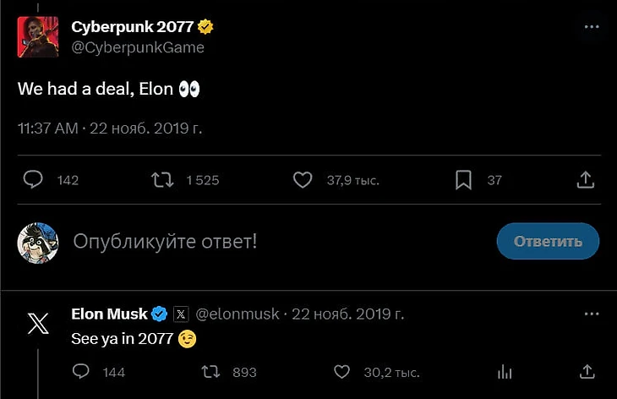
Task: Bookmark the Cyberpunk 2077 tweet
Action: point(463,180)
